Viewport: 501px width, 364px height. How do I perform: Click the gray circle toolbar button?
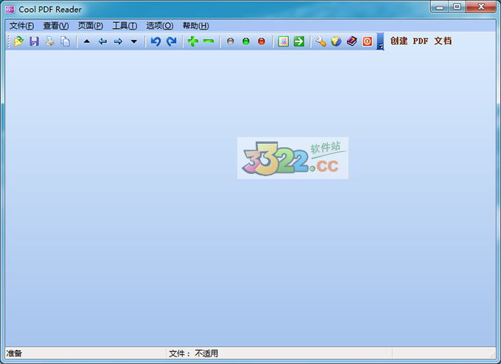click(x=231, y=41)
